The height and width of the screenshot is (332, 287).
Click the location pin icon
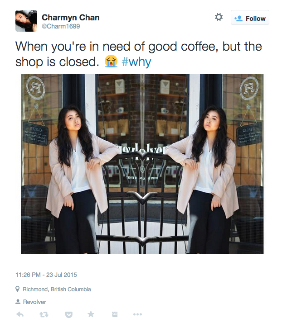point(18,289)
